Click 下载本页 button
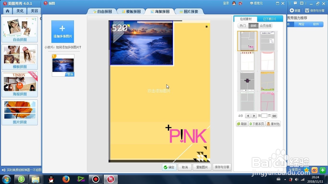 point(257,124)
